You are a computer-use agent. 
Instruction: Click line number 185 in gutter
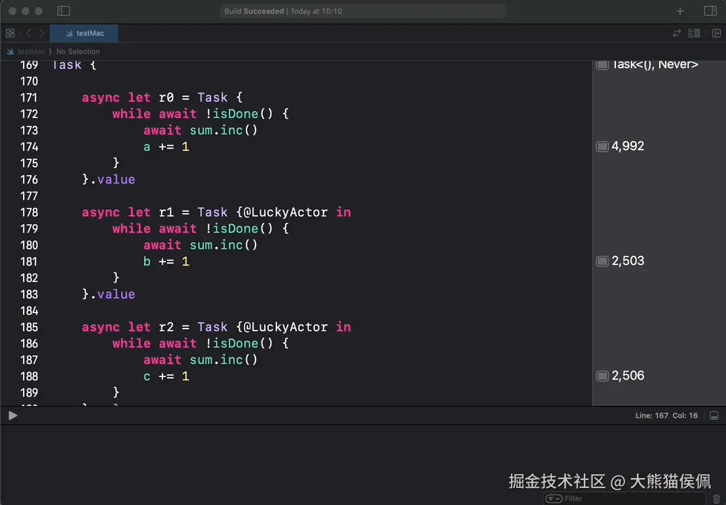tap(29, 327)
